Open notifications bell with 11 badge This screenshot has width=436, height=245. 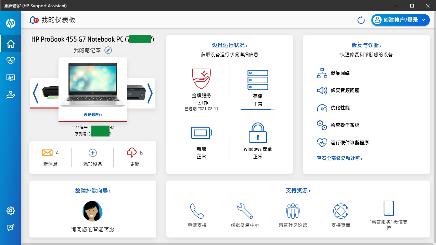point(34,20)
